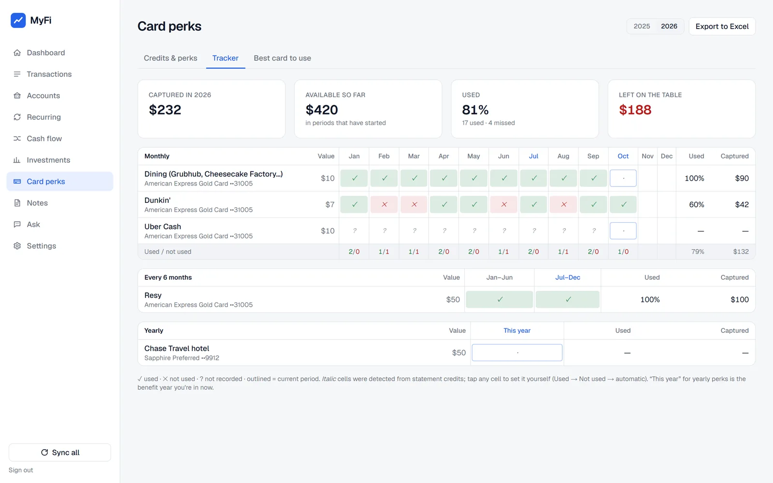This screenshot has width=773, height=483.
Task: Click the Used 81% summary value
Action: (x=475, y=110)
